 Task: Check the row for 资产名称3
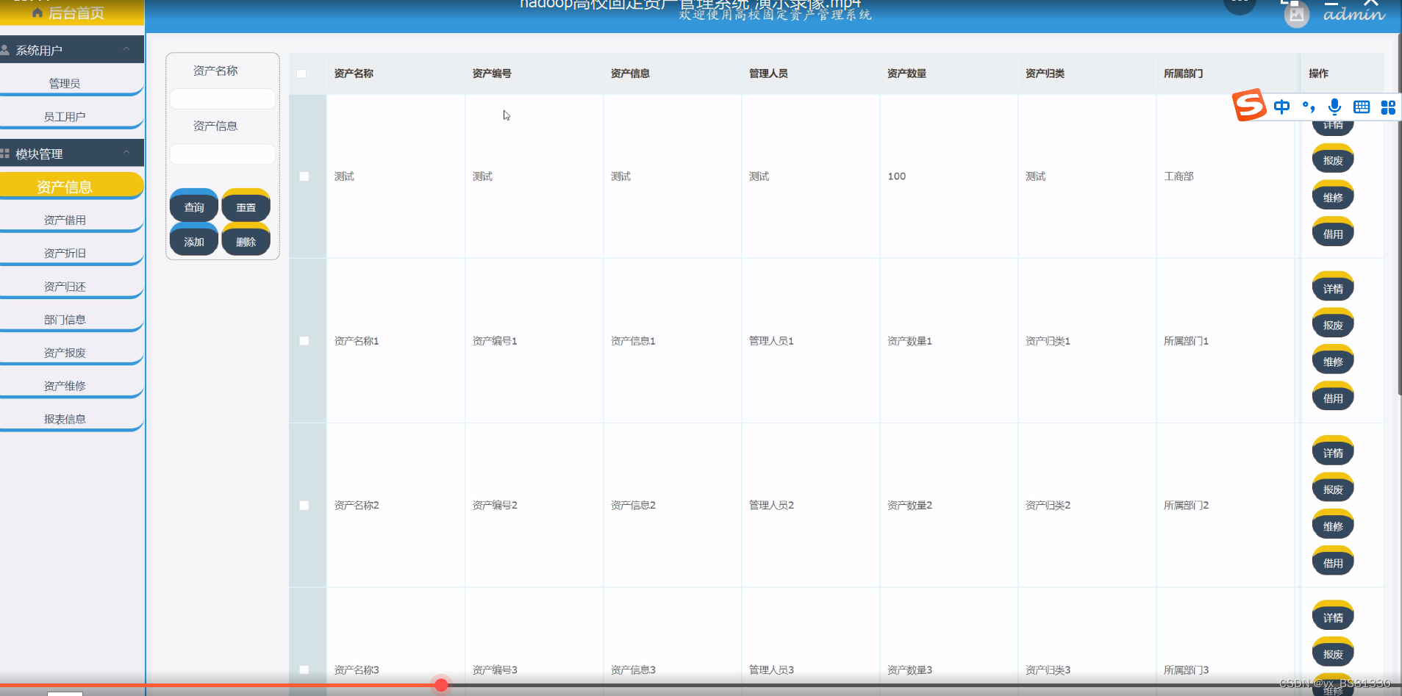click(304, 670)
